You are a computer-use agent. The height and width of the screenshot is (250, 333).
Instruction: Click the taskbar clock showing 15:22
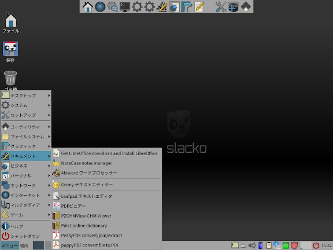[x=326, y=245]
